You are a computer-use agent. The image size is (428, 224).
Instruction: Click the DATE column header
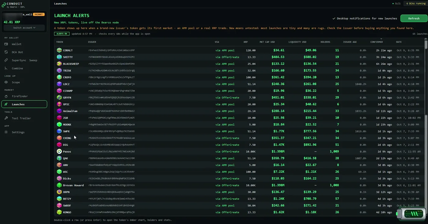(399, 42)
